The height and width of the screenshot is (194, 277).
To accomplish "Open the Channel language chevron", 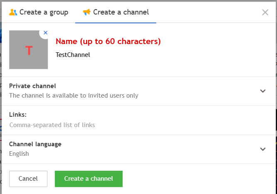I will [x=262, y=149].
